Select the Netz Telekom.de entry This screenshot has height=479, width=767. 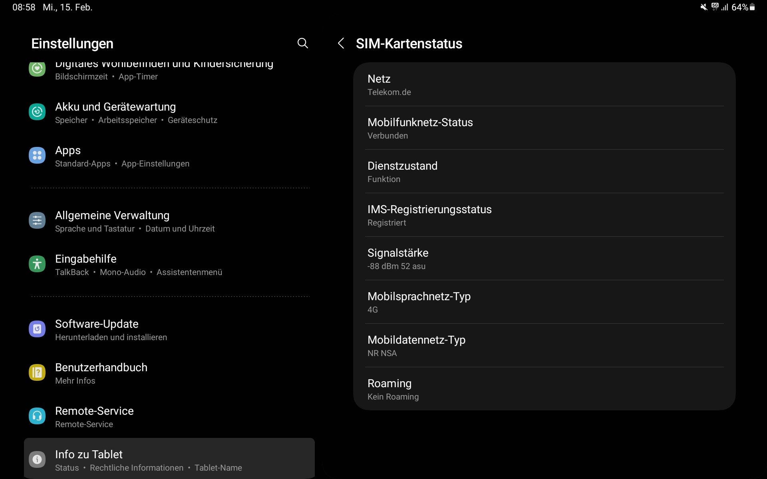[x=544, y=85]
